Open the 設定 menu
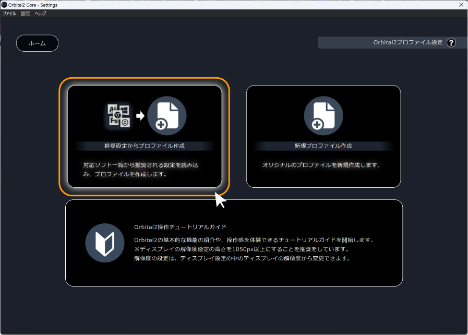The width and height of the screenshot is (468, 335). pos(26,14)
